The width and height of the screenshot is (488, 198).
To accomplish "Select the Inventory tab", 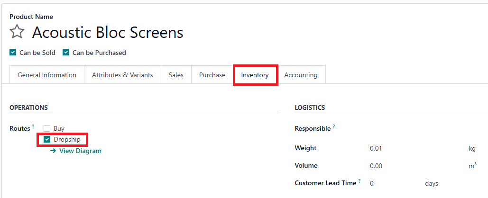I will point(255,75).
